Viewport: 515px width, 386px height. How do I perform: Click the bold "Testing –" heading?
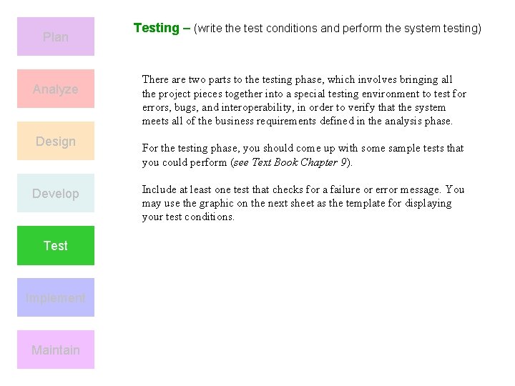162,28
